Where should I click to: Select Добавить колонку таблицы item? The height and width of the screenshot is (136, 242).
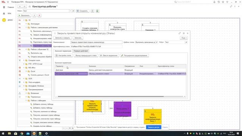(43, 104)
